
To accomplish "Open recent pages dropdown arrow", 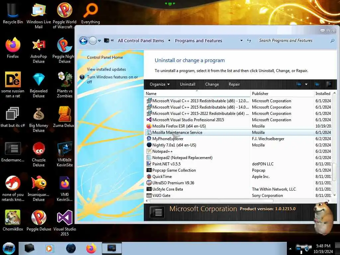I will (x=99, y=41).
